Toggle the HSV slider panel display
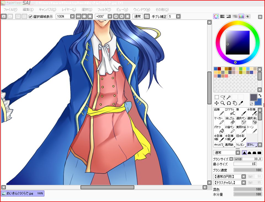265x202 pixels. pos(229,16)
